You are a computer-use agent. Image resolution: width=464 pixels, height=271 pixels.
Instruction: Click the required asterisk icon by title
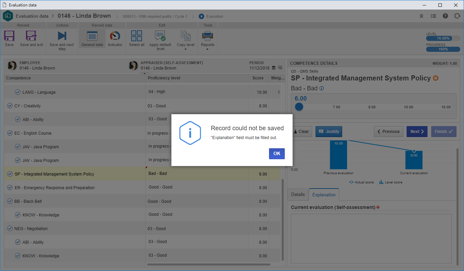(x=435, y=78)
